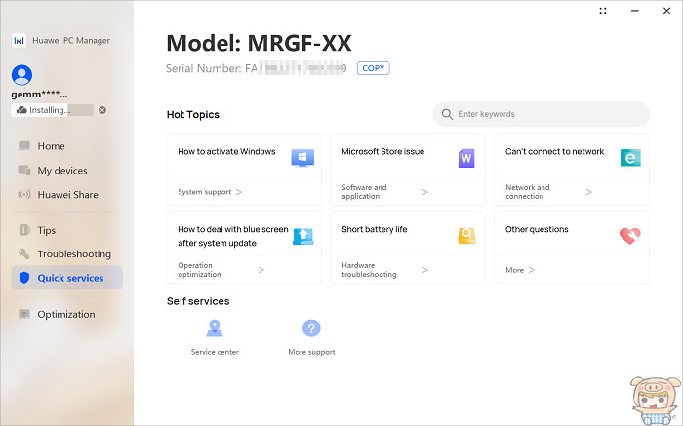The height and width of the screenshot is (426, 683).
Task: Select Quick services label in the sidebar
Action: [x=70, y=278]
